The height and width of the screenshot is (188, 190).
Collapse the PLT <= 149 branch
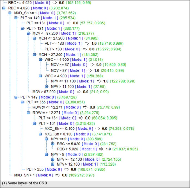click(x=16, y=18)
